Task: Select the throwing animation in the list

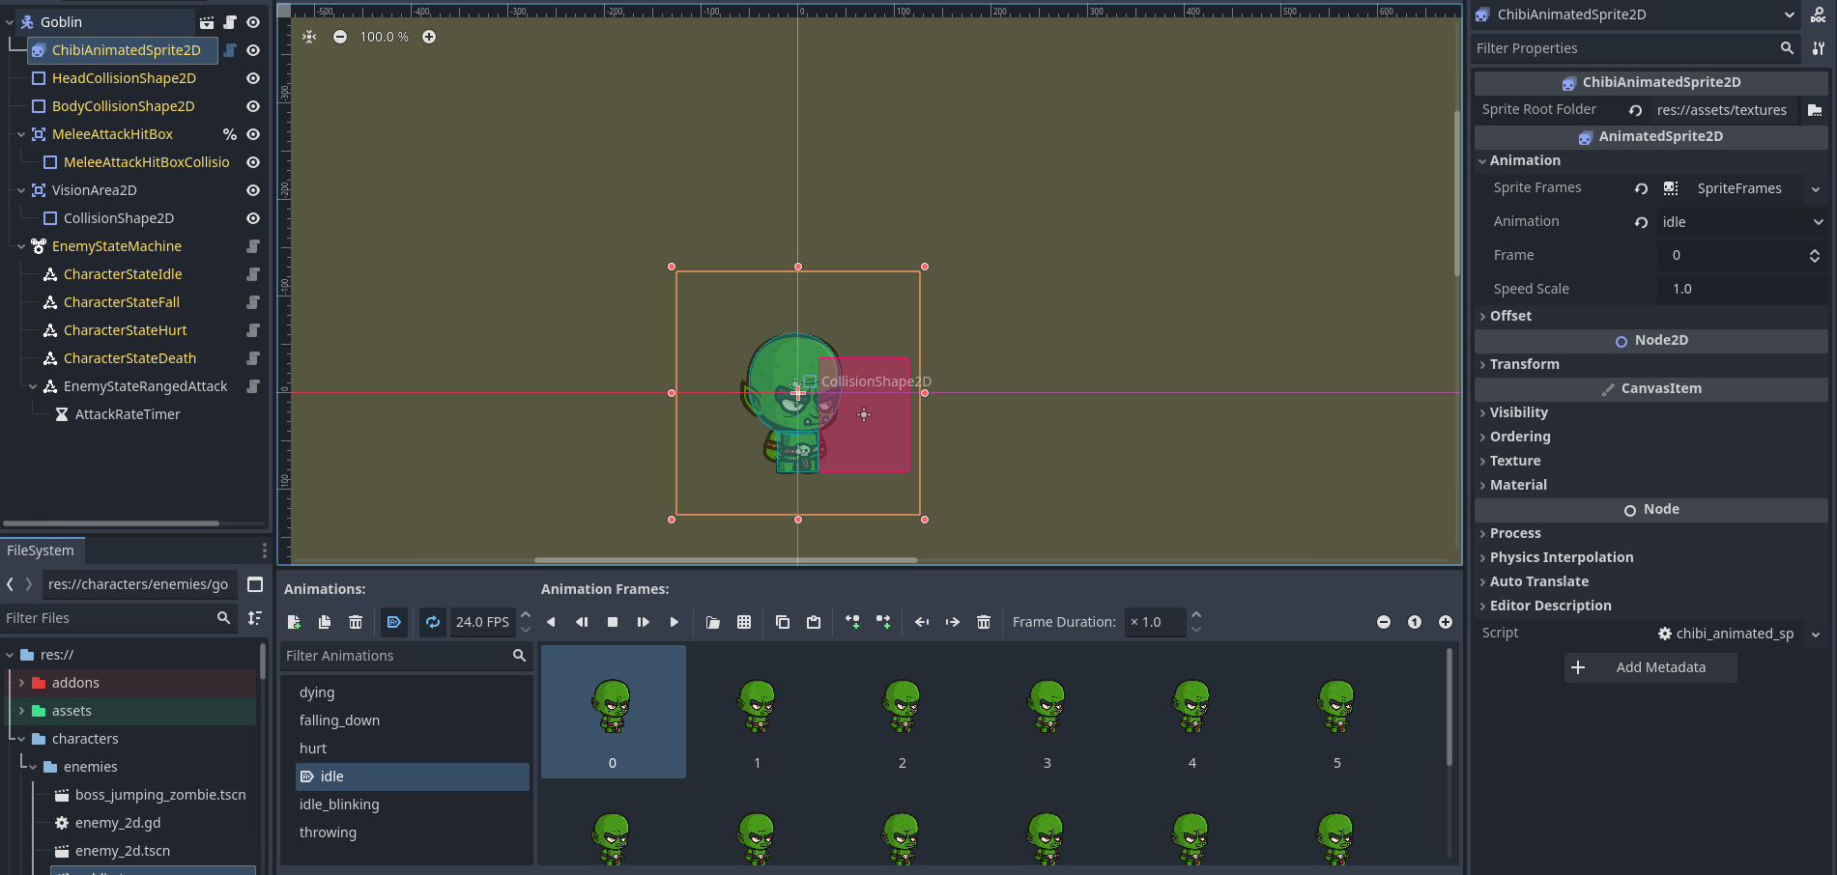Action: (328, 833)
